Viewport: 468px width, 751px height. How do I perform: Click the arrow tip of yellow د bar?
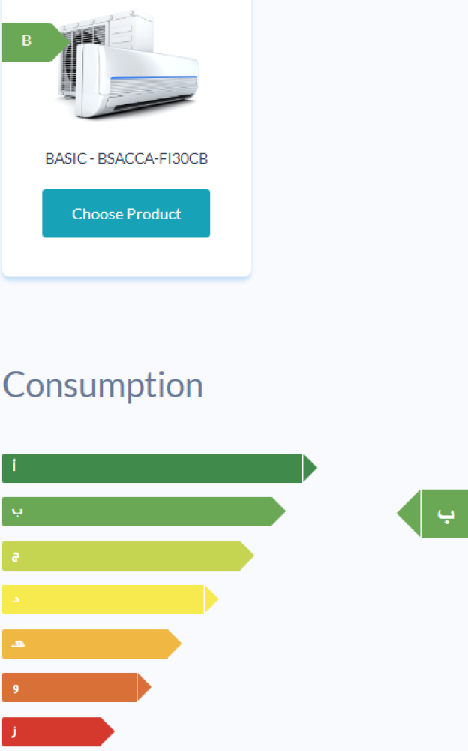[211, 599]
